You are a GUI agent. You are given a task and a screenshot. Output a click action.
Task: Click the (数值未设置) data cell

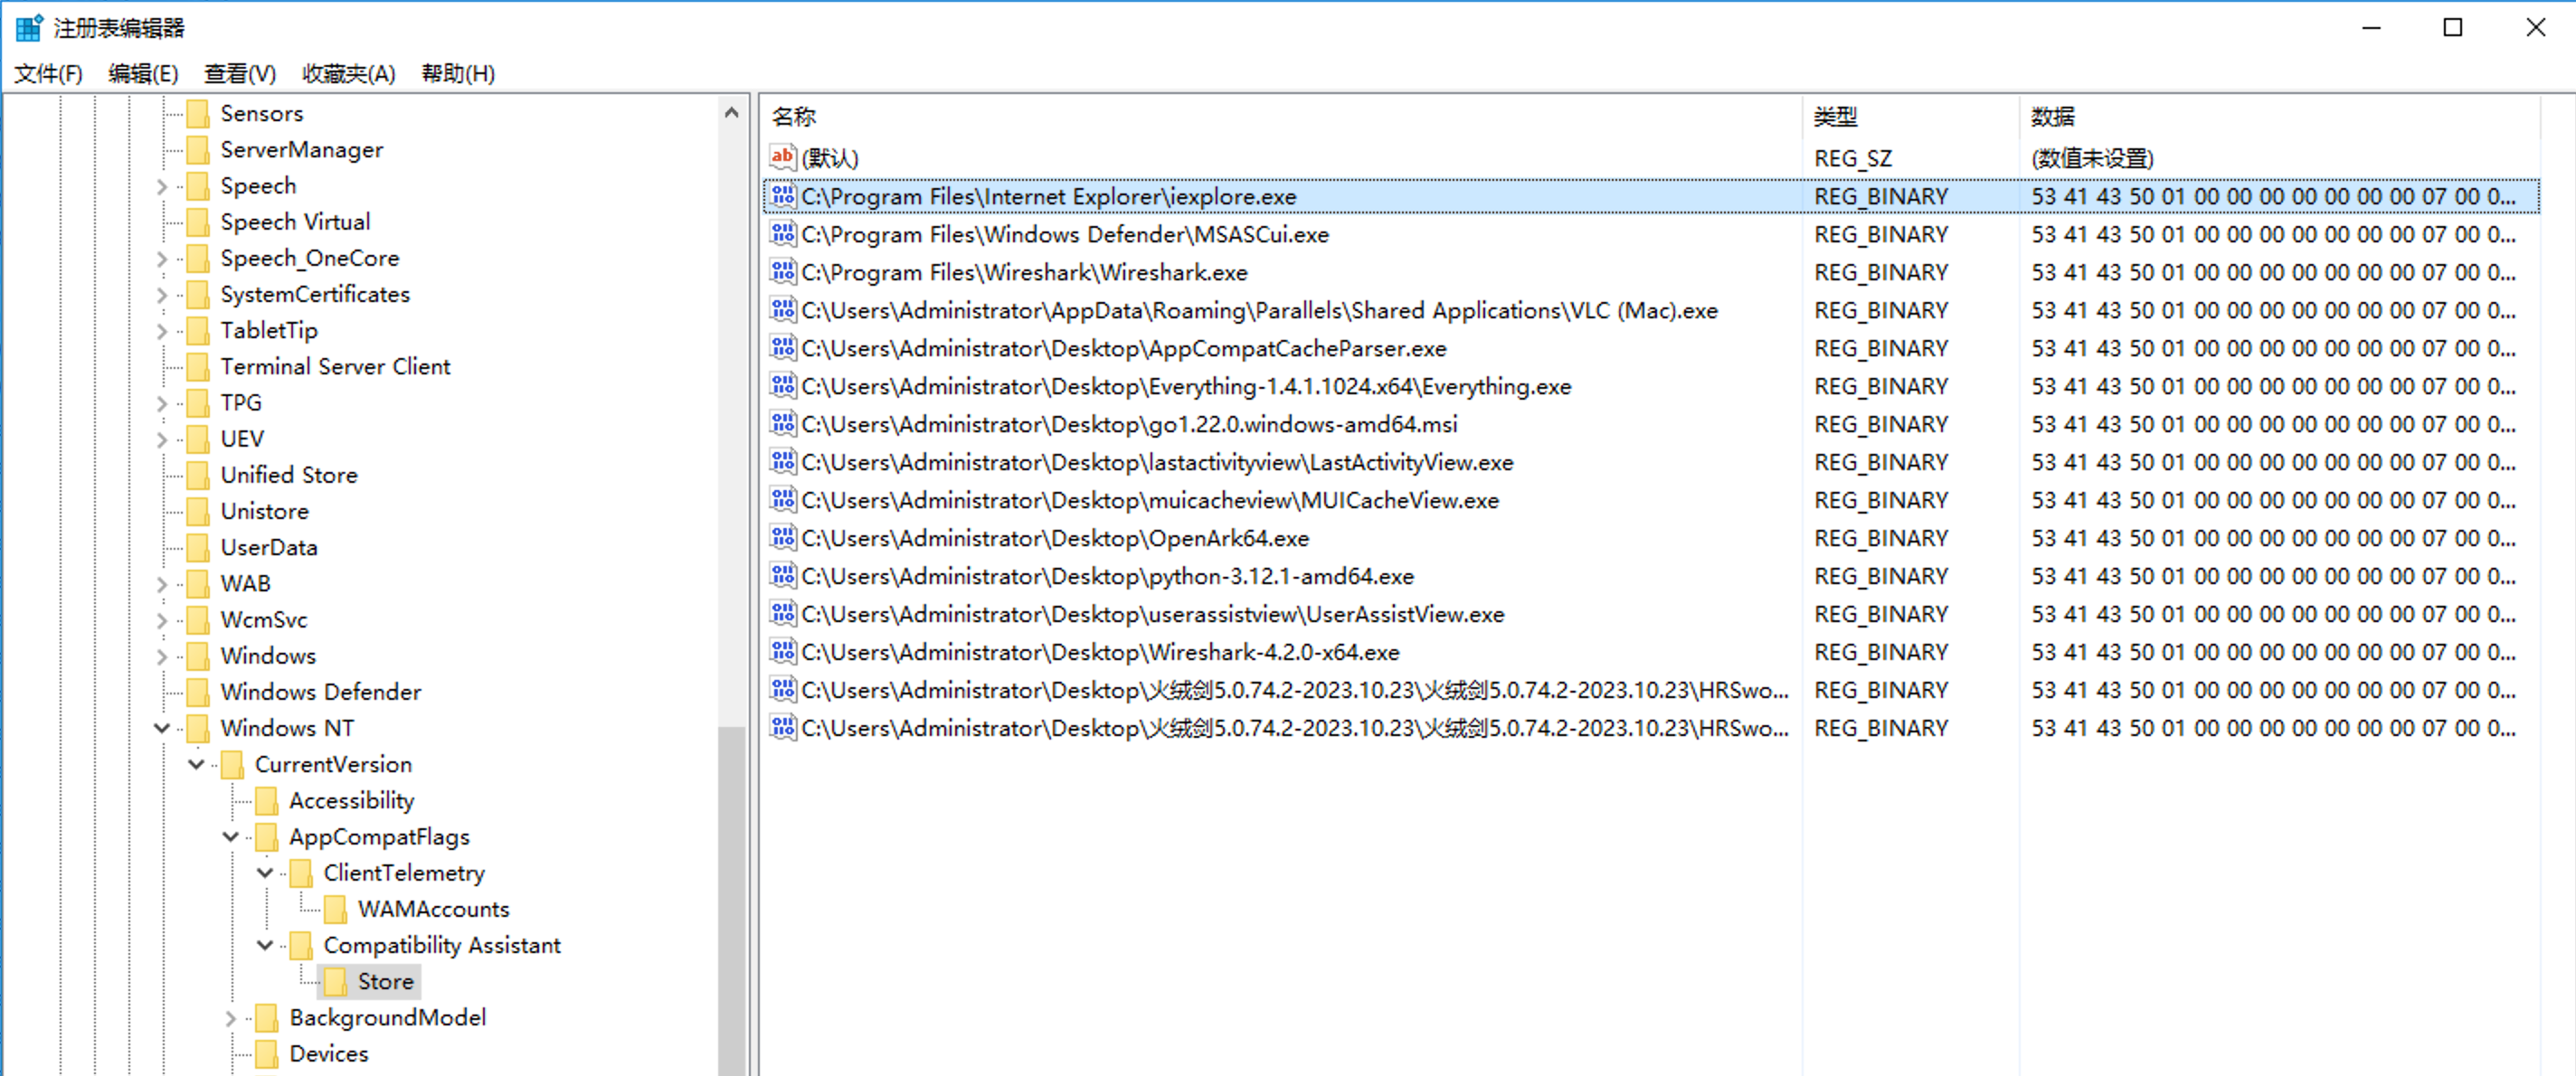(2092, 158)
